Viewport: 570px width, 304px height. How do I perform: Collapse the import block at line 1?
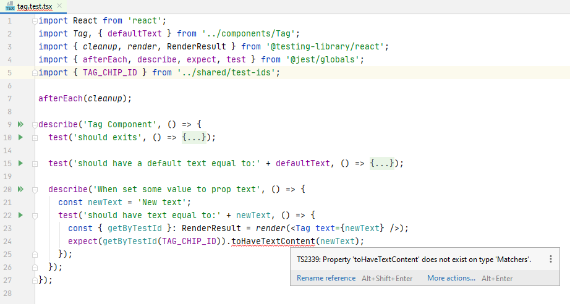pyautogui.click(x=35, y=21)
